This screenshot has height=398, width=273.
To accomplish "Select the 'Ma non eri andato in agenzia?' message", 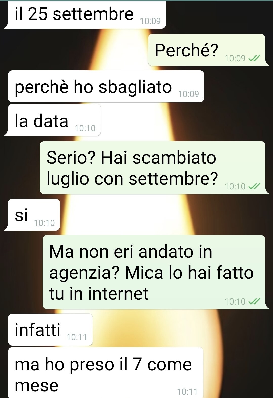I will [x=156, y=272].
